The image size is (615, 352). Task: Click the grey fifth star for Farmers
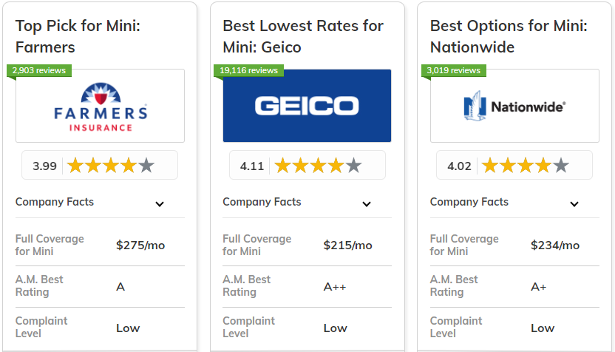tap(146, 165)
